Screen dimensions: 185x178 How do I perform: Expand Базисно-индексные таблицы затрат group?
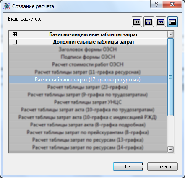(15, 34)
